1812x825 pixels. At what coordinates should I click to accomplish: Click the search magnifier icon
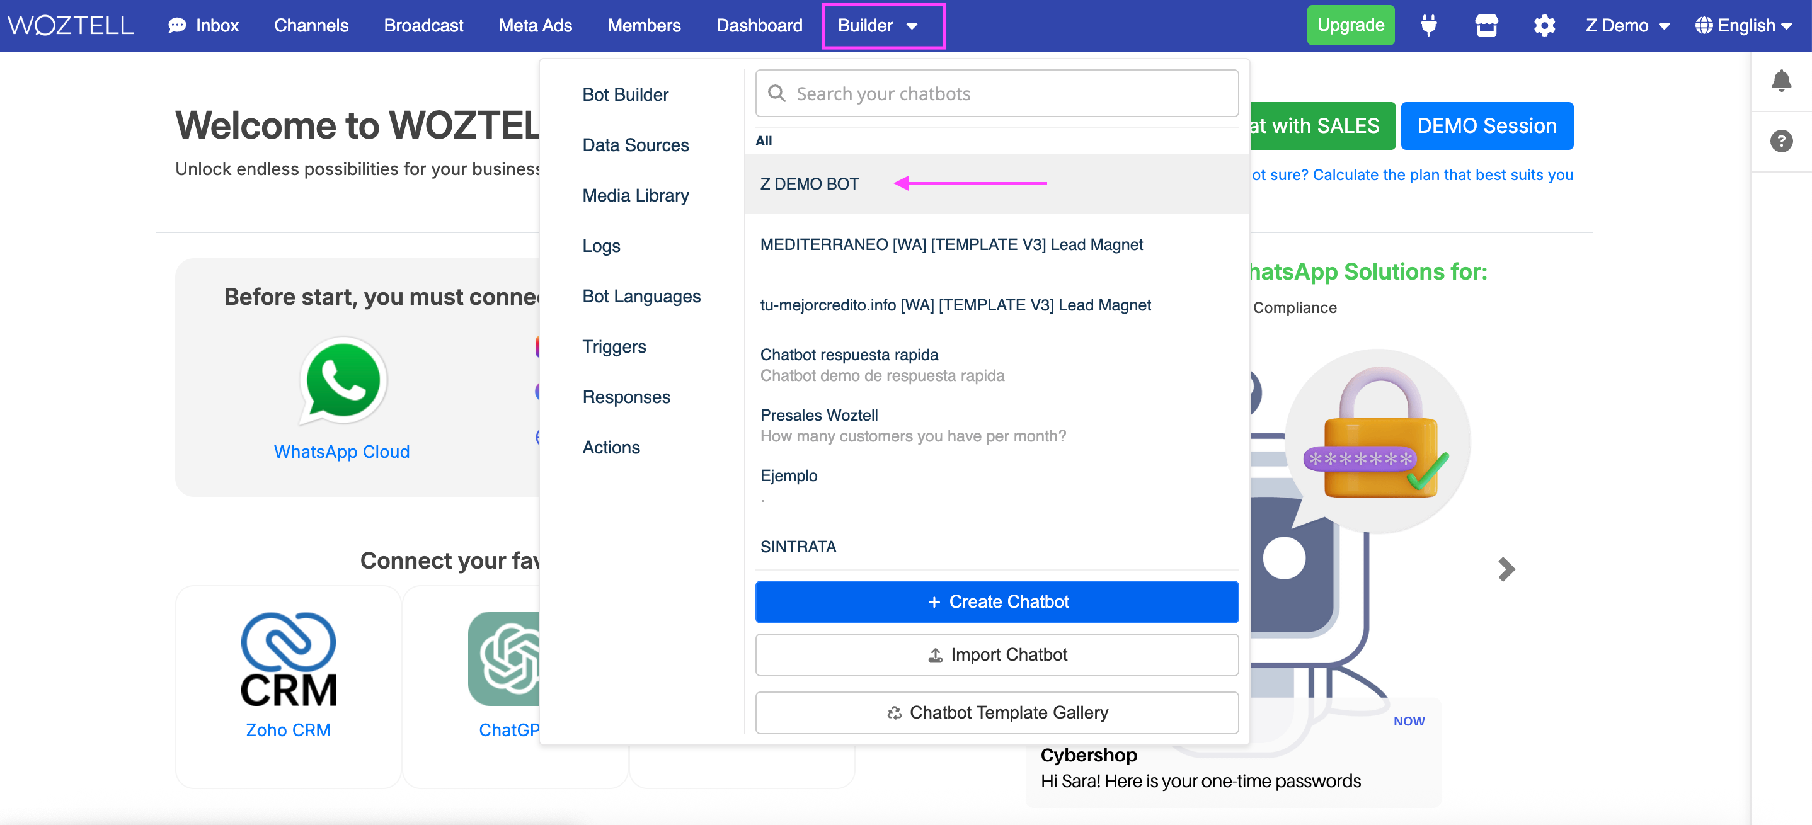pyautogui.click(x=777, y=94)
